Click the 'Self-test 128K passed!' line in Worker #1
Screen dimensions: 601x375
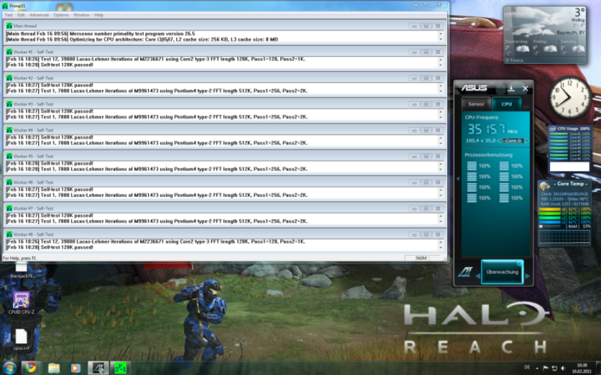(x=50, y=65)
